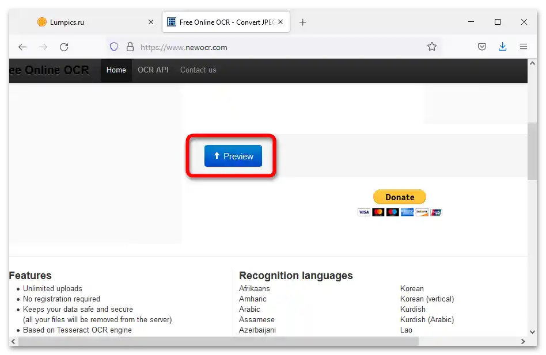Viewport: 546px width, 355px height.
Task: Click the American Express card icon
Action: pos(407,212)
